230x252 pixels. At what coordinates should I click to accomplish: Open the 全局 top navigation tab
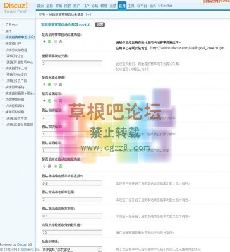coord(49,6)
